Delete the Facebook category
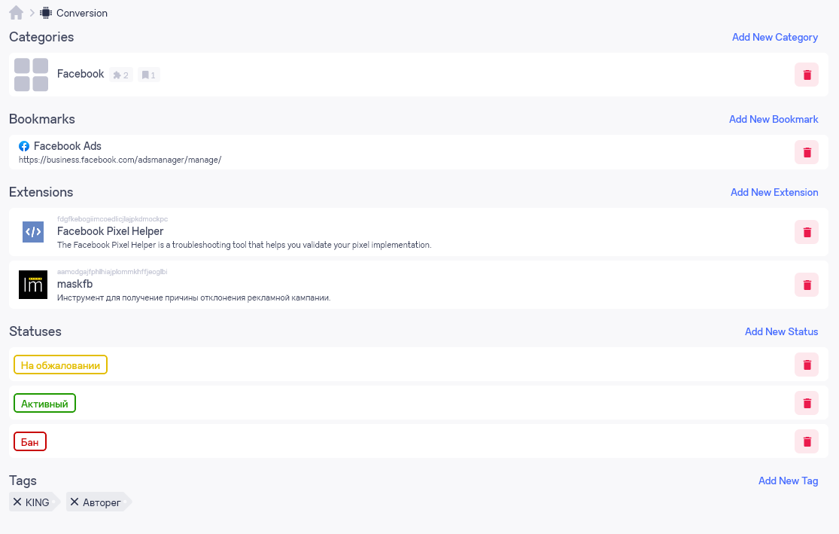 [x=807, y=75]
